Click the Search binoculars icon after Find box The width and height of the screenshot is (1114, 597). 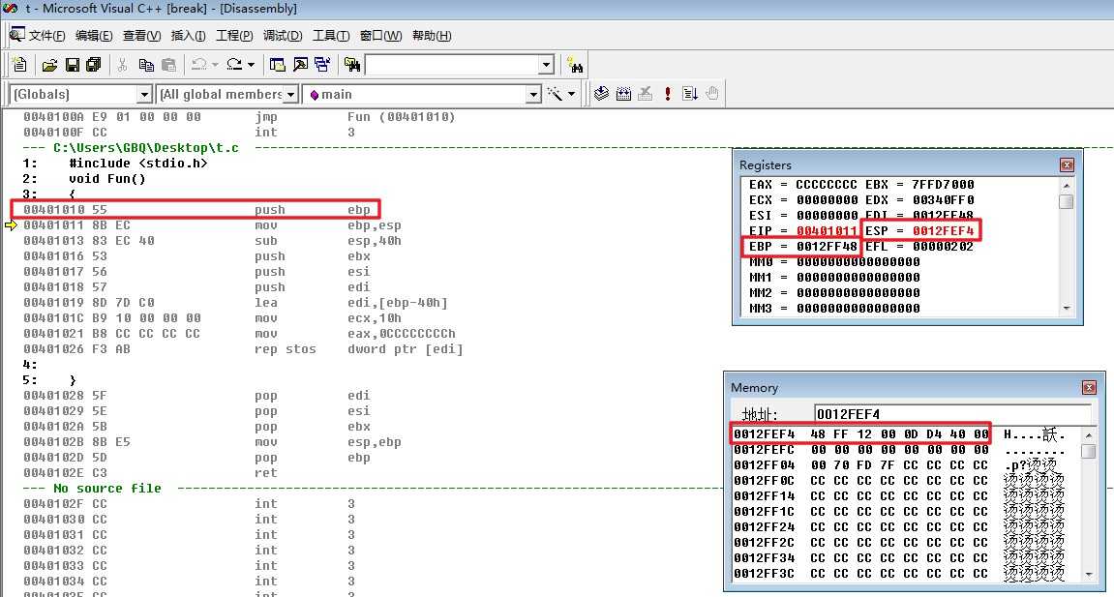tap(576, 66)
